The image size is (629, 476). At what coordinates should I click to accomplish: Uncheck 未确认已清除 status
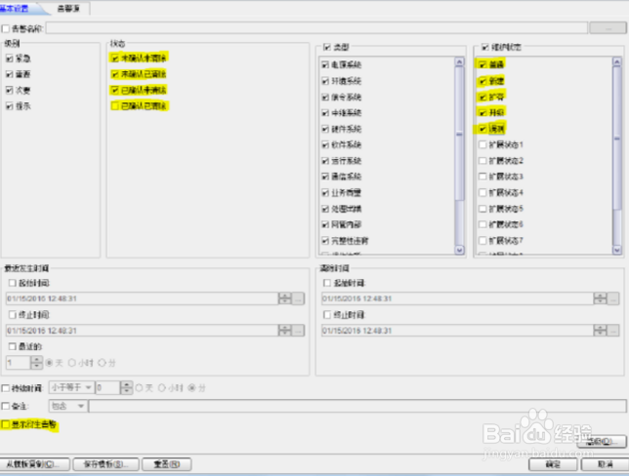[x=115, y=74]
